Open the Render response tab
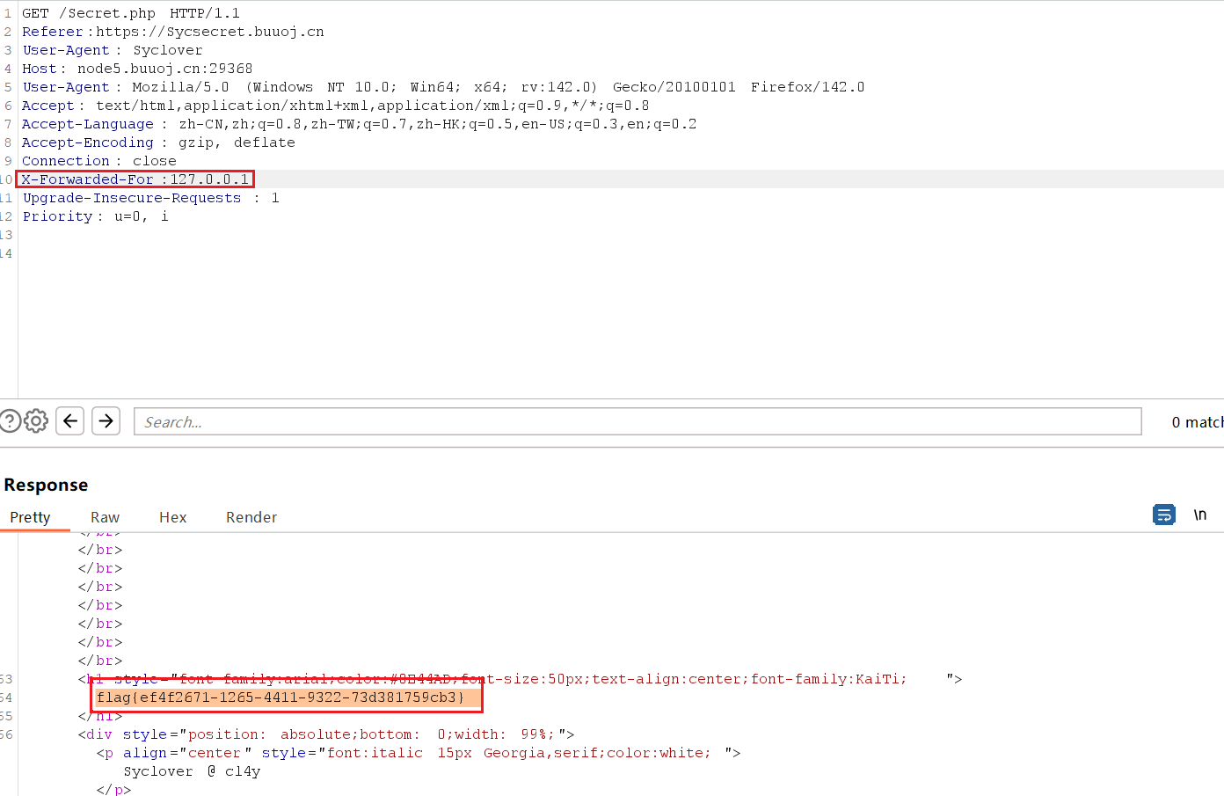 pos(251,517)
